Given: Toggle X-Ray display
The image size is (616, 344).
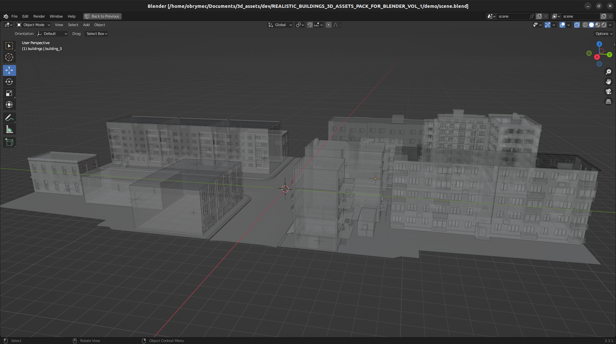Looking at the screenshot, I should (x=577, y=25).
